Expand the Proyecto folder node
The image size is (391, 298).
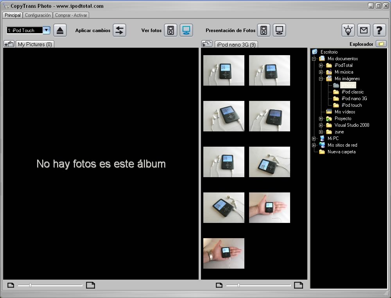(321, 119)
